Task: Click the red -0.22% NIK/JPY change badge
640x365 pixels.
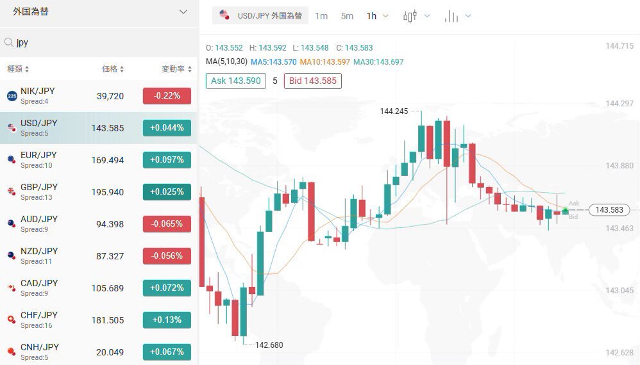Action: point(167,95)
